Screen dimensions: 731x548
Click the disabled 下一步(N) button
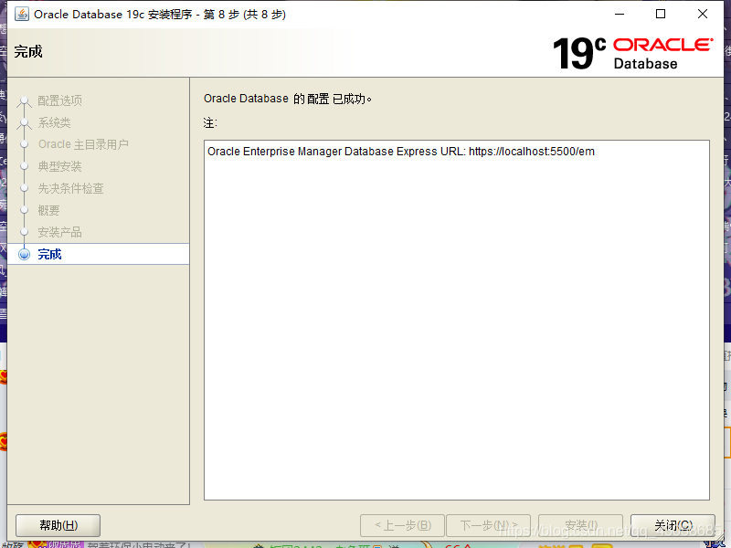coord(488,526)
